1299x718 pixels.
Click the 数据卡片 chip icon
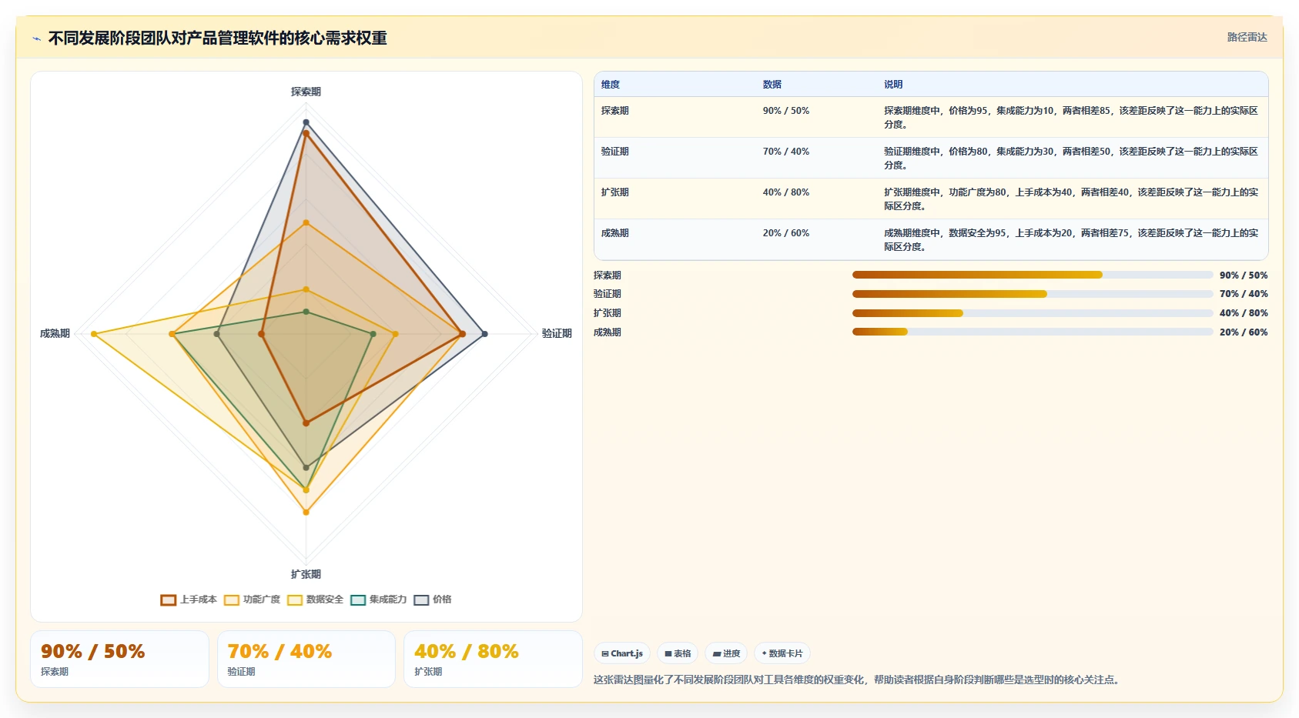point(764,654)
